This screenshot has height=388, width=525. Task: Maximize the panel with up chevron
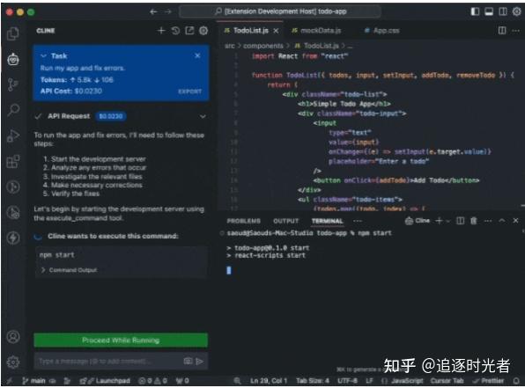pos(502,221)
